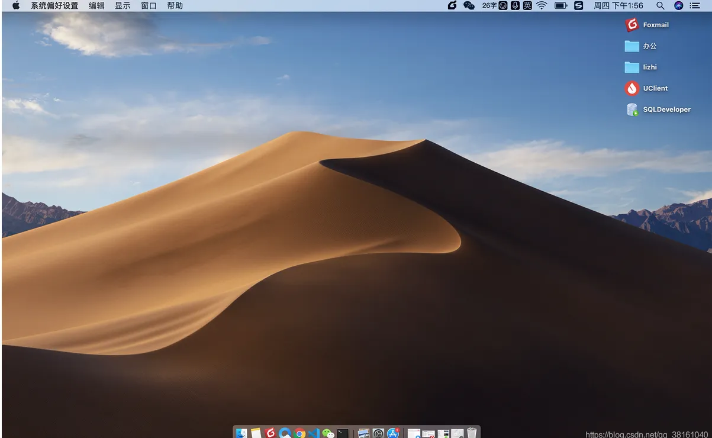Open Finder from the Dock
Viewport: 712px width, 438px height.
pos(241,433)
